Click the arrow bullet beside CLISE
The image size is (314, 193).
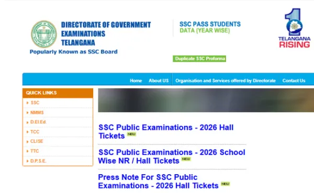[27, 142]
